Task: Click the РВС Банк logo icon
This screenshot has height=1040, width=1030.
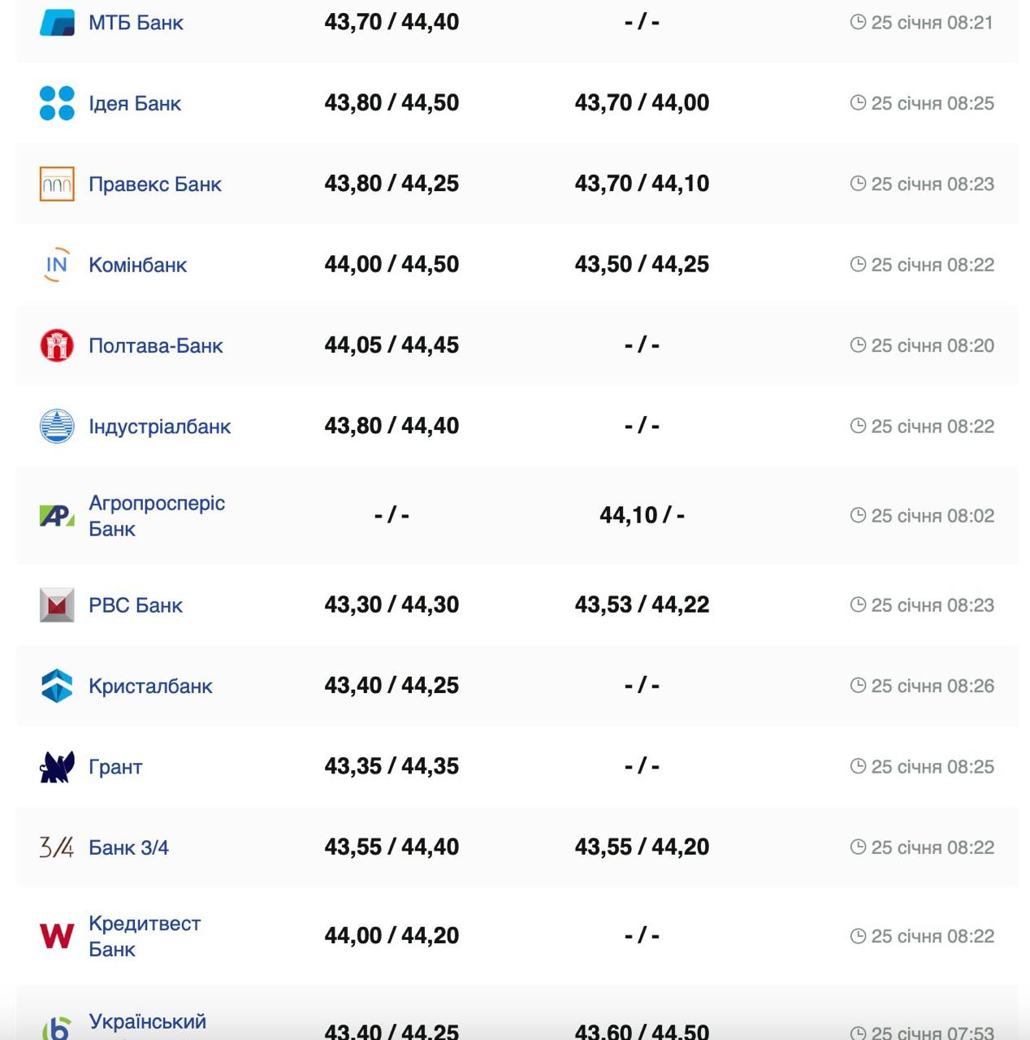Action: [57, 605]
